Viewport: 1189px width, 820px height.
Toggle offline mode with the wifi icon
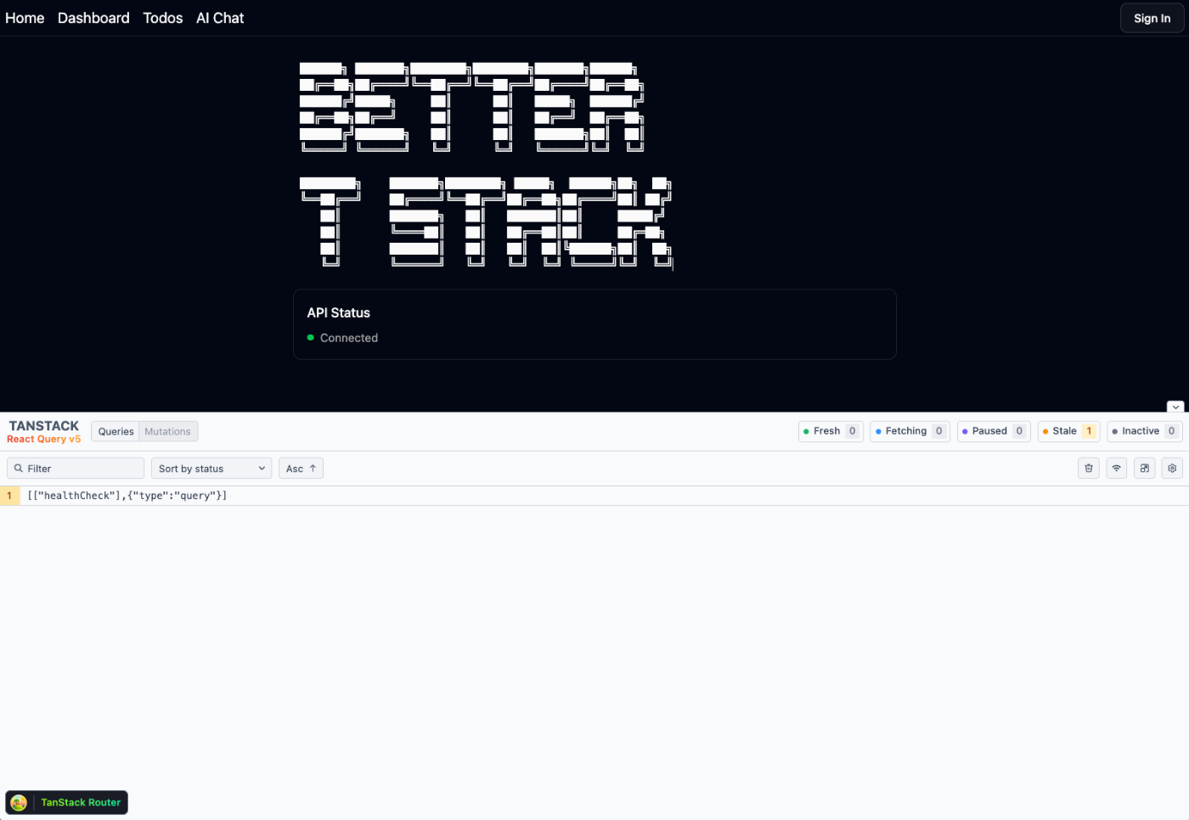tap(1117, 468)
